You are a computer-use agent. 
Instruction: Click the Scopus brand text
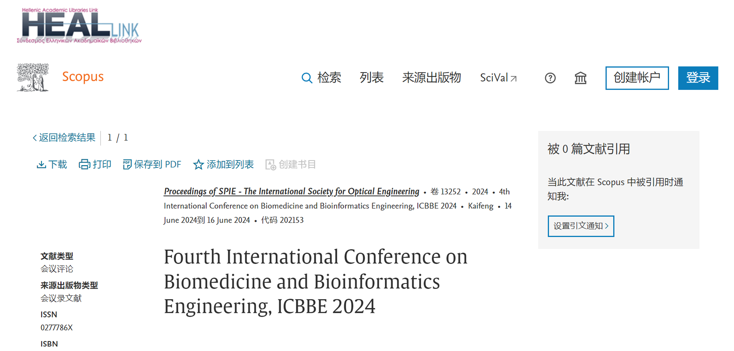pyautogui.click(x=83, y=77)
